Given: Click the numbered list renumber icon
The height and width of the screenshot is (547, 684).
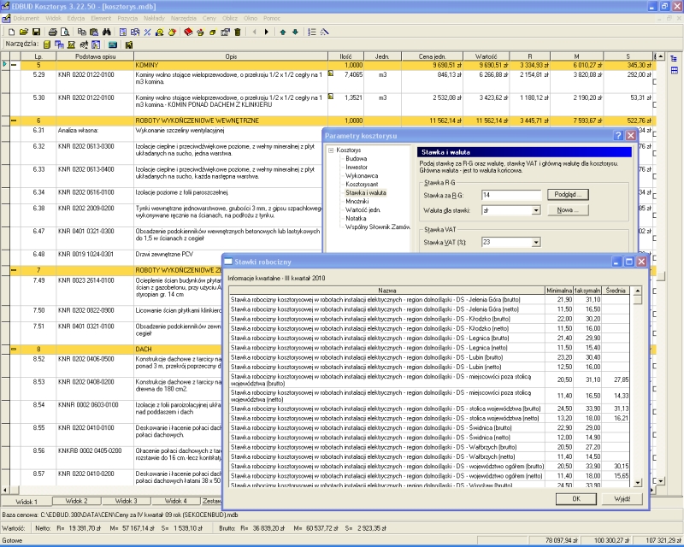Looking at the screenshot, I should [312, 32].
